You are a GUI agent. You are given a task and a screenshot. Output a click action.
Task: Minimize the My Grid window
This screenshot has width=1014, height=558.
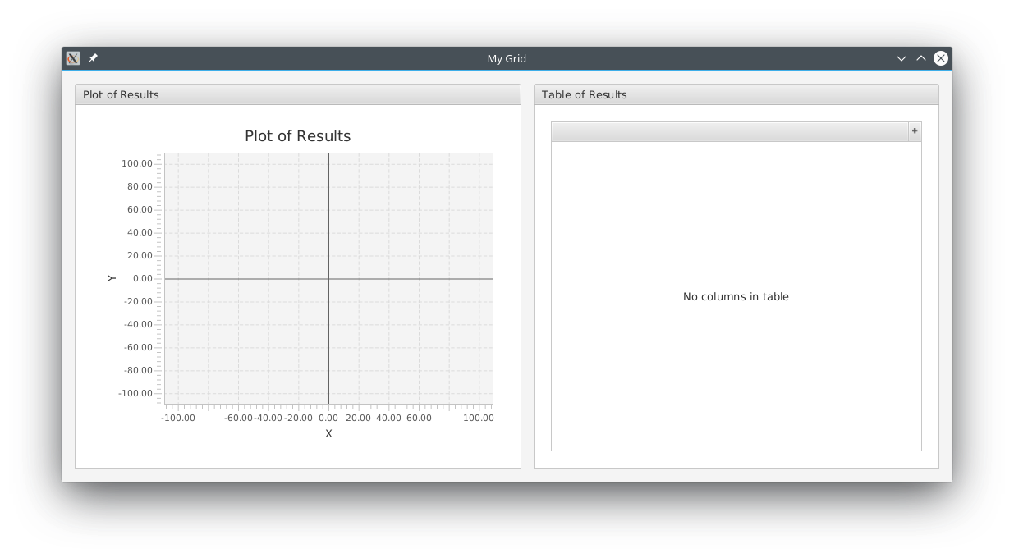point(902,58)
